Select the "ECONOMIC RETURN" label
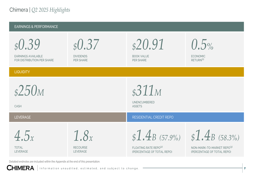The height and width of the screenshot is (174, 254). (198, 58)
